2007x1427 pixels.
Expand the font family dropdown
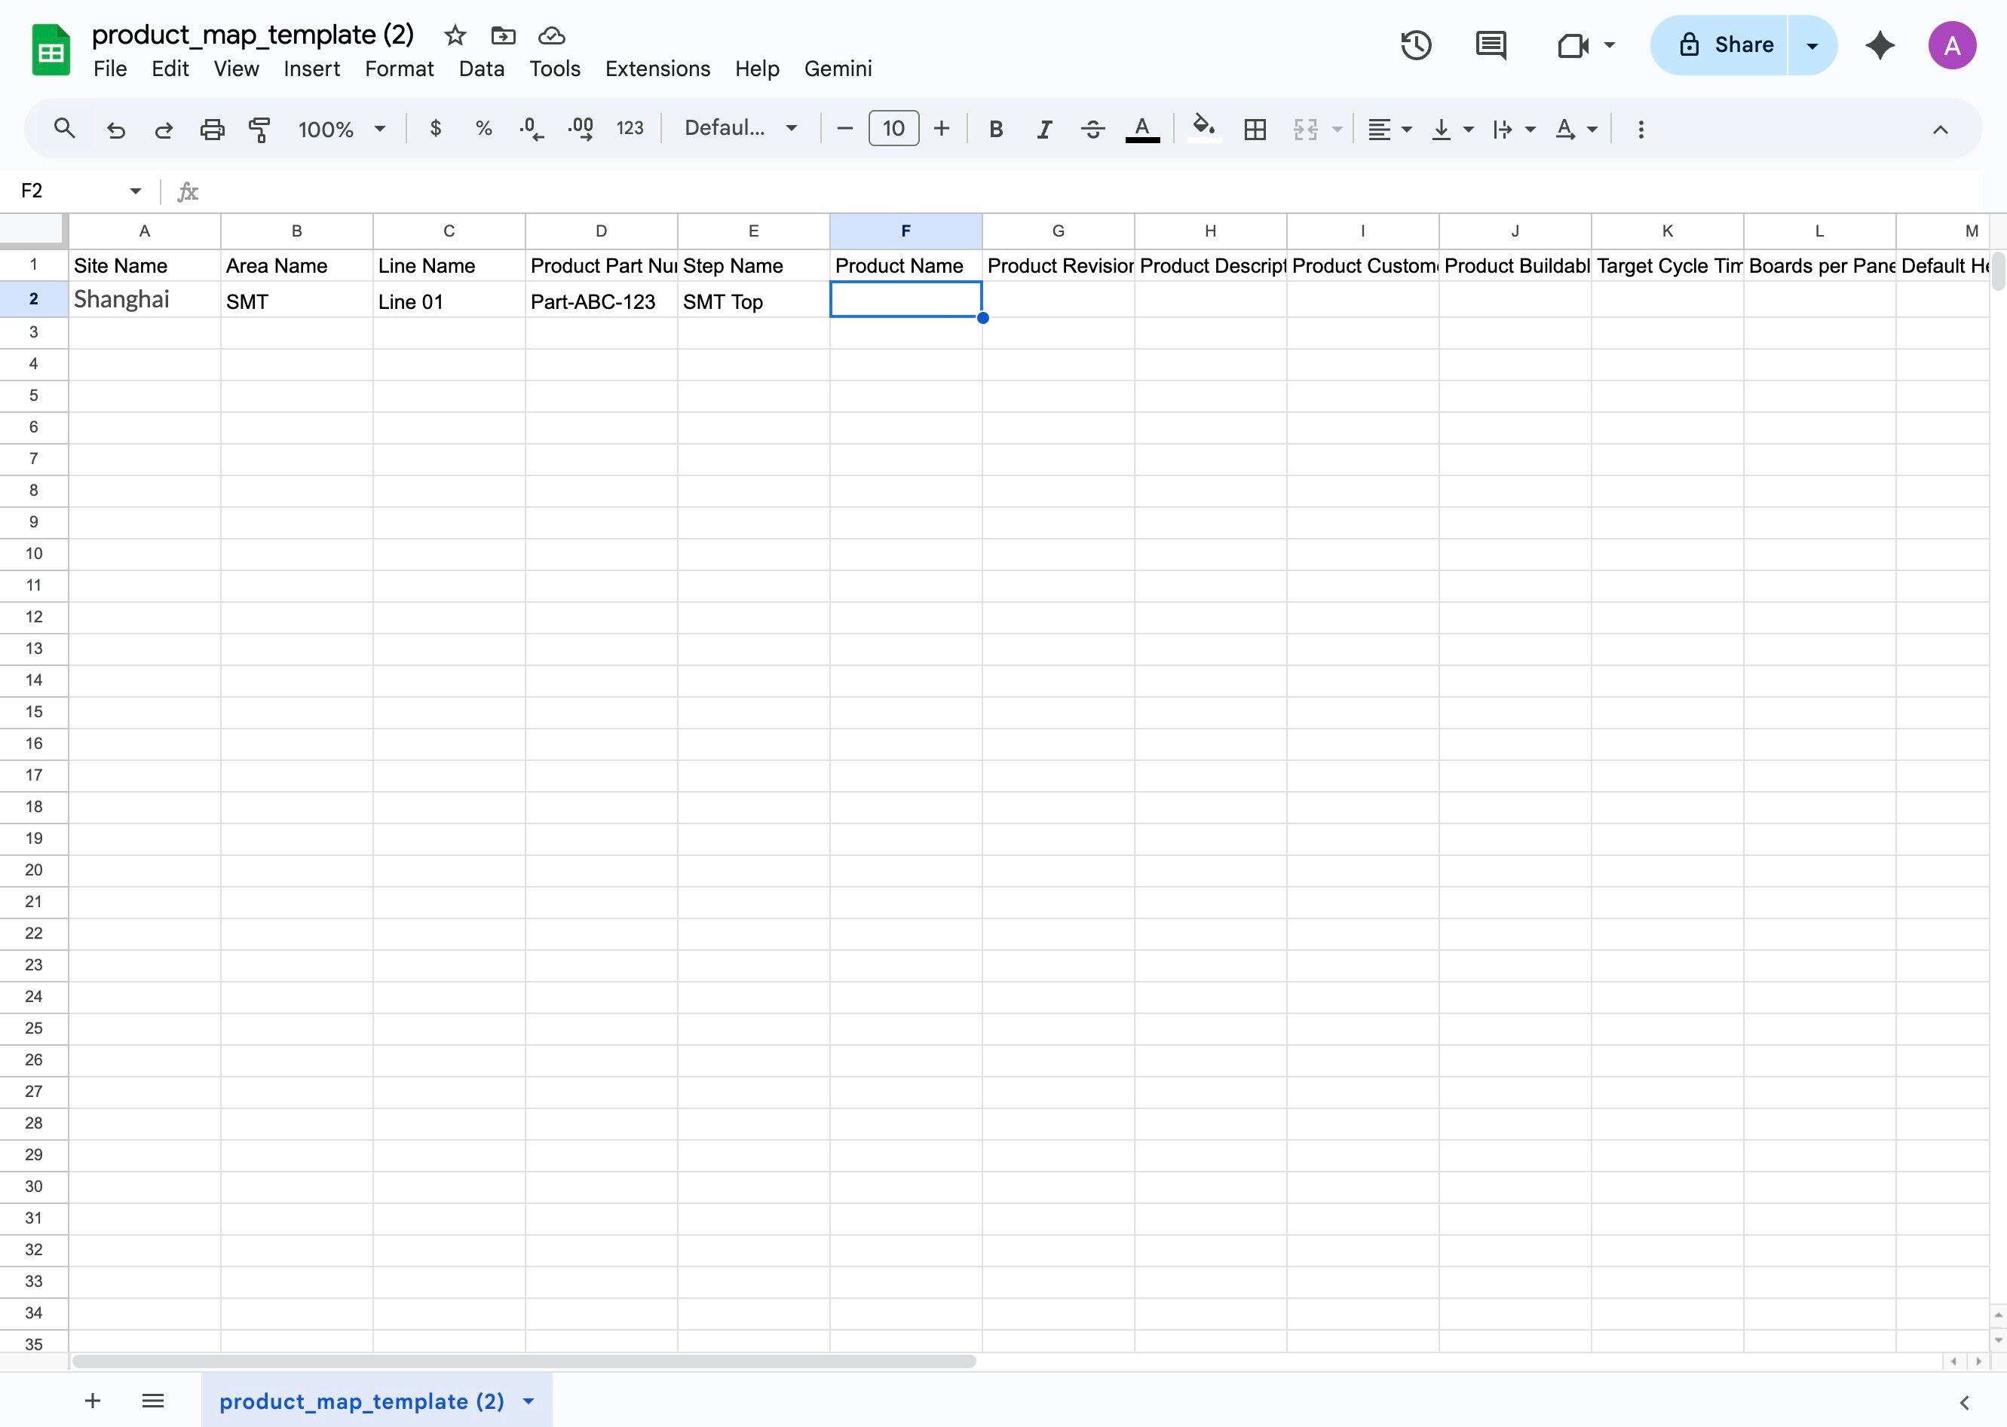(740, 128)
